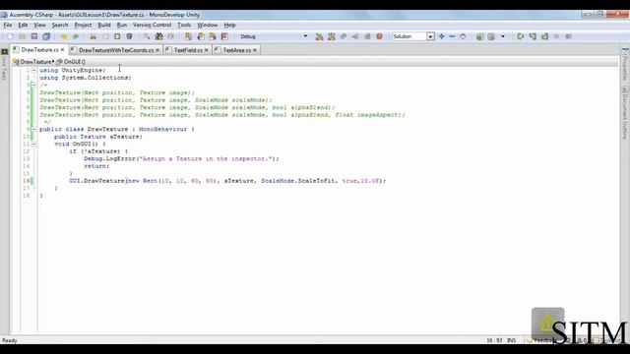Image resolution: width=630 pixels, height=354 pixels.
Task: Open the DrawTexture class breadcrumb selector
Action: (33, 62)
